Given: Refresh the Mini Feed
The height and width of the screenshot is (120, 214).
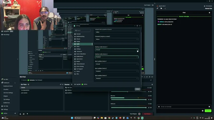Looking at the screenshot, I should tap(151, 80).
